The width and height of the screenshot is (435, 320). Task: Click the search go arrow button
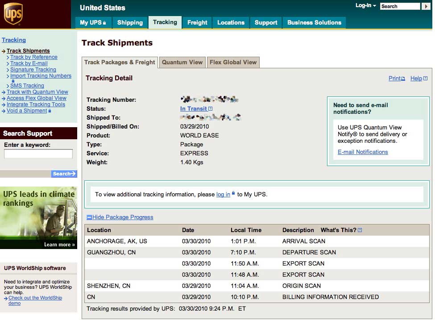426,6
